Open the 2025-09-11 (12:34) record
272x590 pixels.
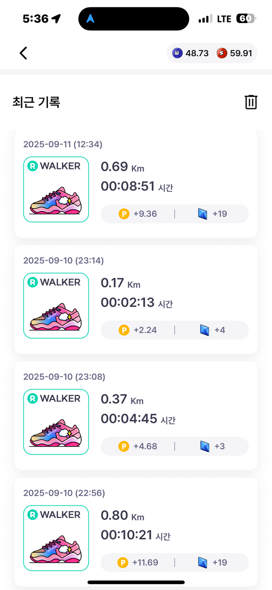tap(63, 144)
